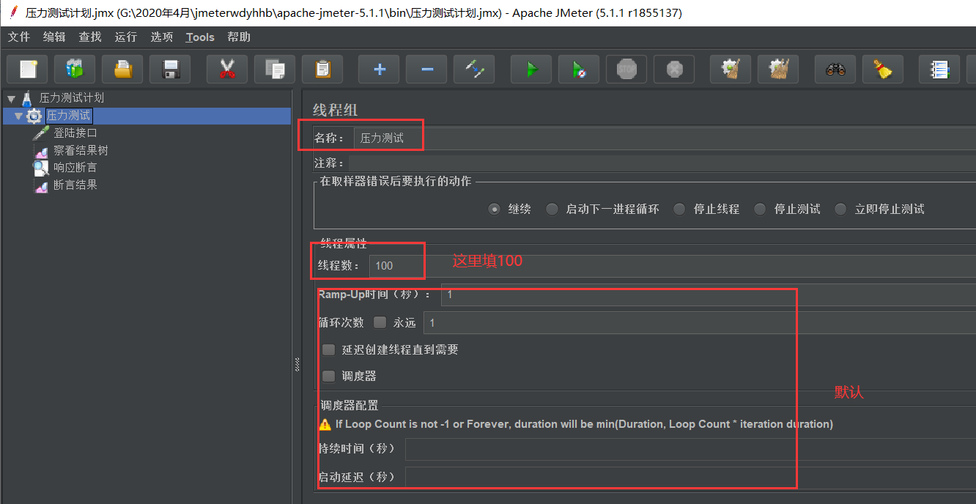Enable the 调度器 checkbox
976x504 pixels.
click(x=329, y=376)
